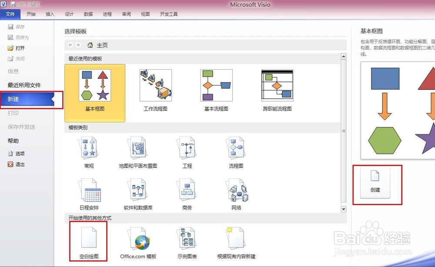The width and height of the screenshot is (435, 267).
Task: Switch to the 文件 tab
Action: tap(10, 14)
